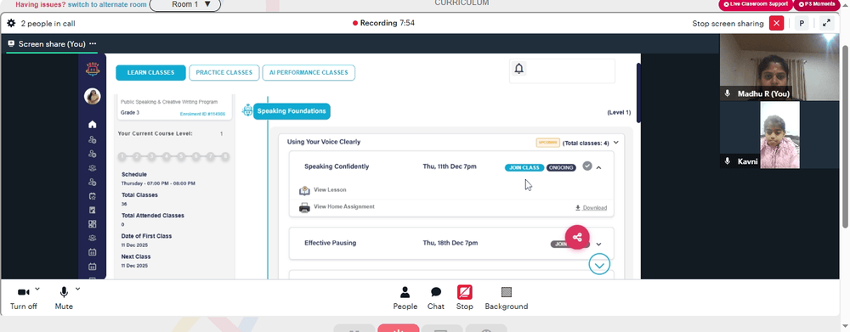850x332 pixels.
Task: Open the grid dashboard icon in sidebar
Action: click(92, 223)
